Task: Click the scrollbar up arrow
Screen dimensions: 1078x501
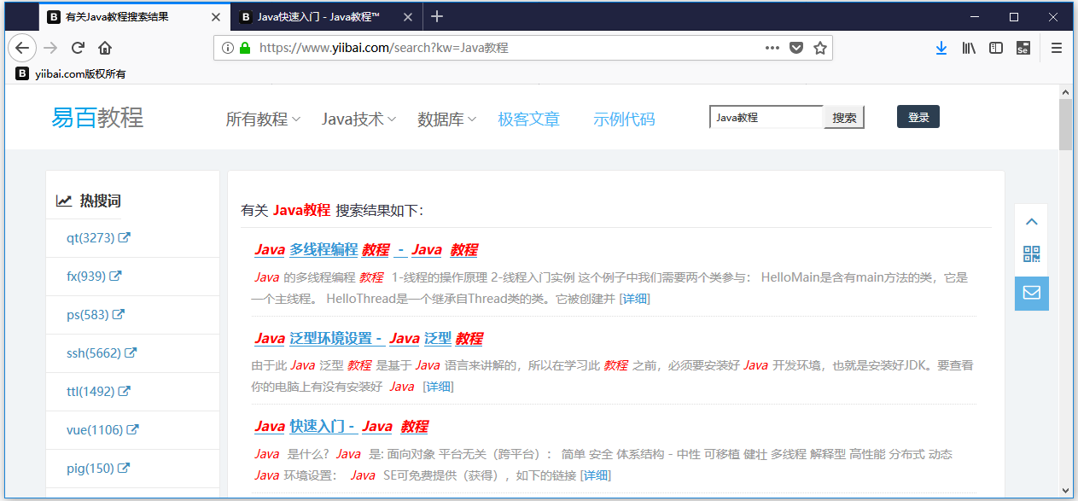Action: [1065, 91]
